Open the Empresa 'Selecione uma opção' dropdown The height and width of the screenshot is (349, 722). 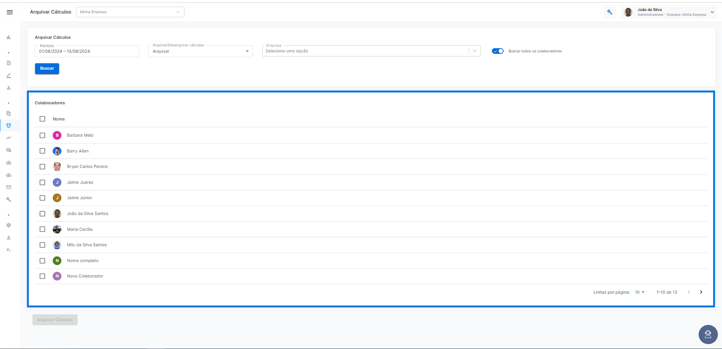coord(371,51)
